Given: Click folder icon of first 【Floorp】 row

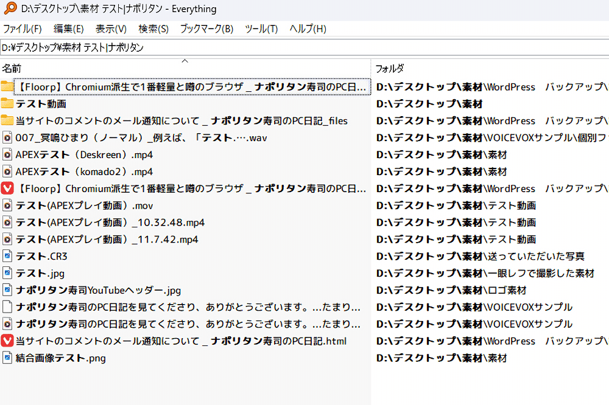Looking at the screenshot, I should (x=7, y=86).
